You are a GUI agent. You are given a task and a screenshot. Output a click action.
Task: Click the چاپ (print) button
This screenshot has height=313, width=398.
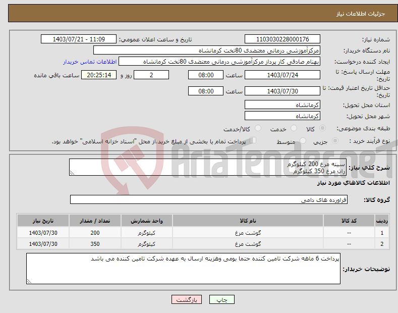coord(221,299)
